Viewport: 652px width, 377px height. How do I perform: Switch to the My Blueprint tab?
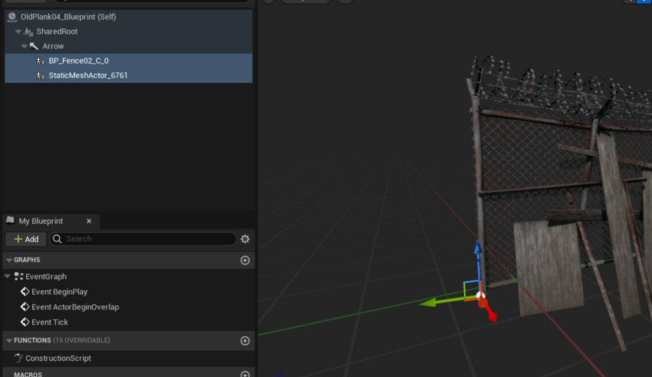41,221
